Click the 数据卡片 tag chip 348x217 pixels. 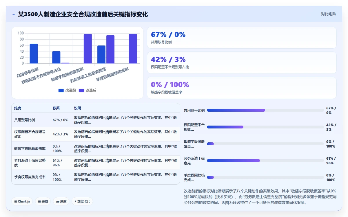point(82,201)
